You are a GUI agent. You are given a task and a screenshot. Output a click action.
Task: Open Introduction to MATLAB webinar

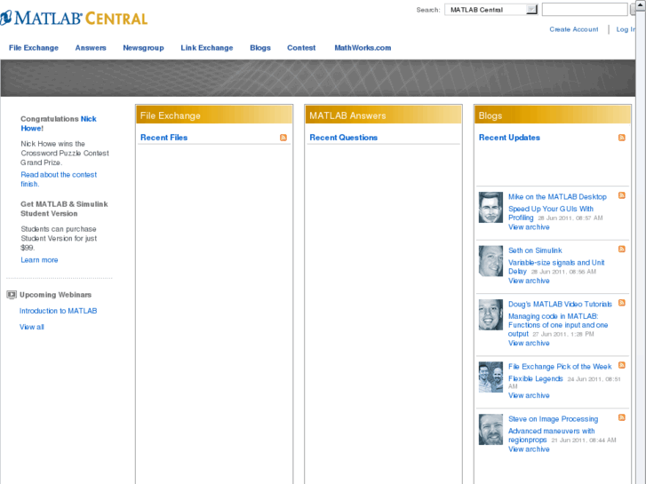pyautogui.click(x=58, y=311)
